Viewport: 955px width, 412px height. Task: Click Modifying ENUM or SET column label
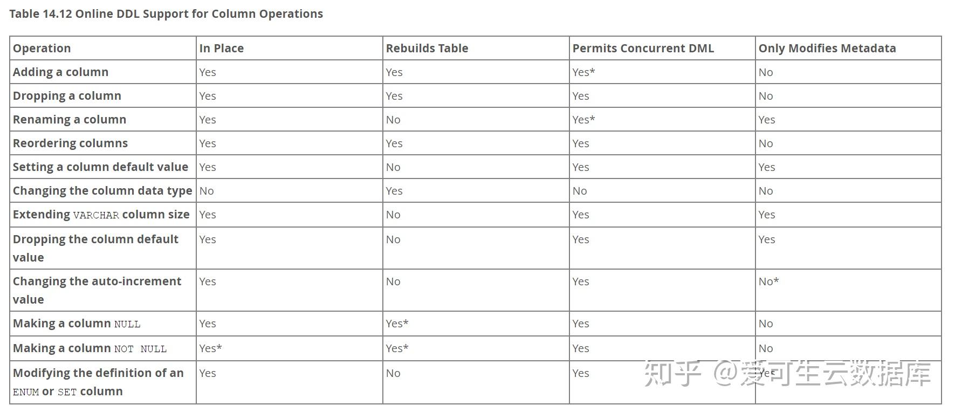pos(99,382)
